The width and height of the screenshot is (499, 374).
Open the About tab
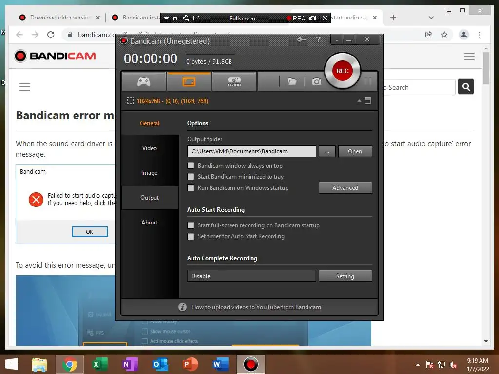point(150,222)
